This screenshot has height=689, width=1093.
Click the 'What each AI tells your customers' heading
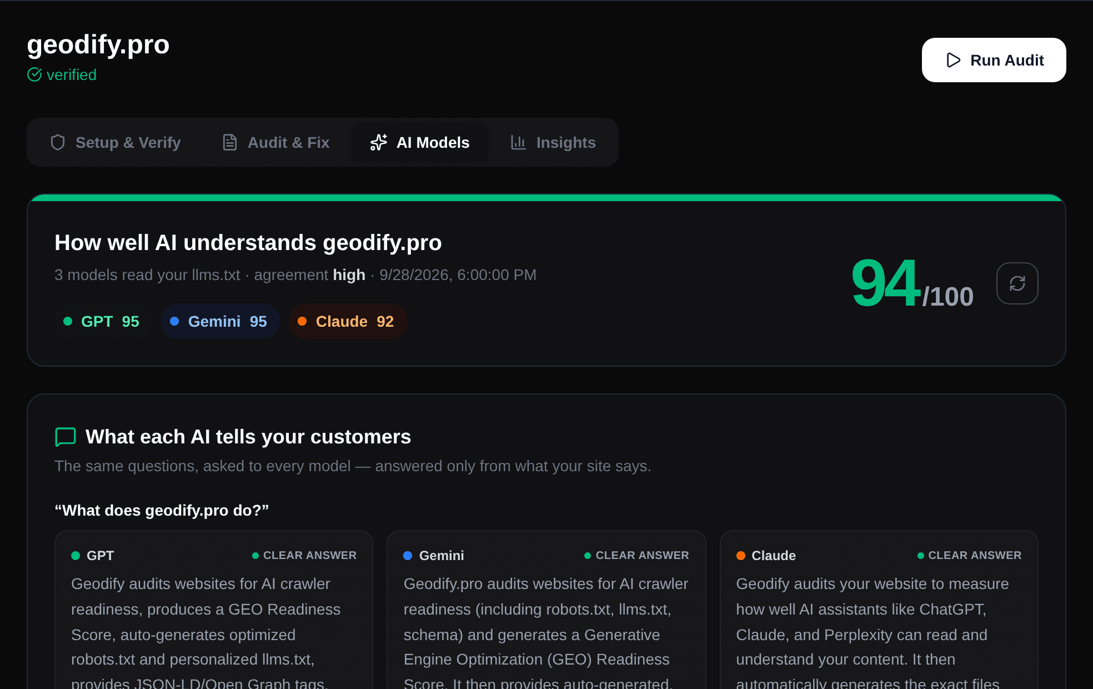(x=248, y=437)
